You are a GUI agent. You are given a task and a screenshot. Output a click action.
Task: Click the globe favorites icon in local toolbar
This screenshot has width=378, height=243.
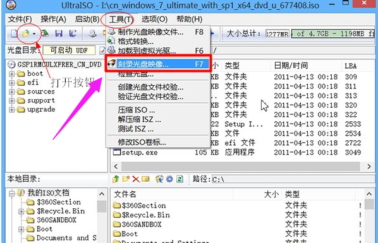coord(159,179)
